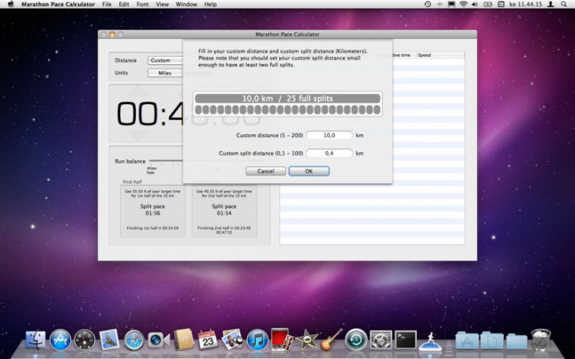Open Finder from the dock
Viewport: 575px width, 359px height.
[36, 340]
